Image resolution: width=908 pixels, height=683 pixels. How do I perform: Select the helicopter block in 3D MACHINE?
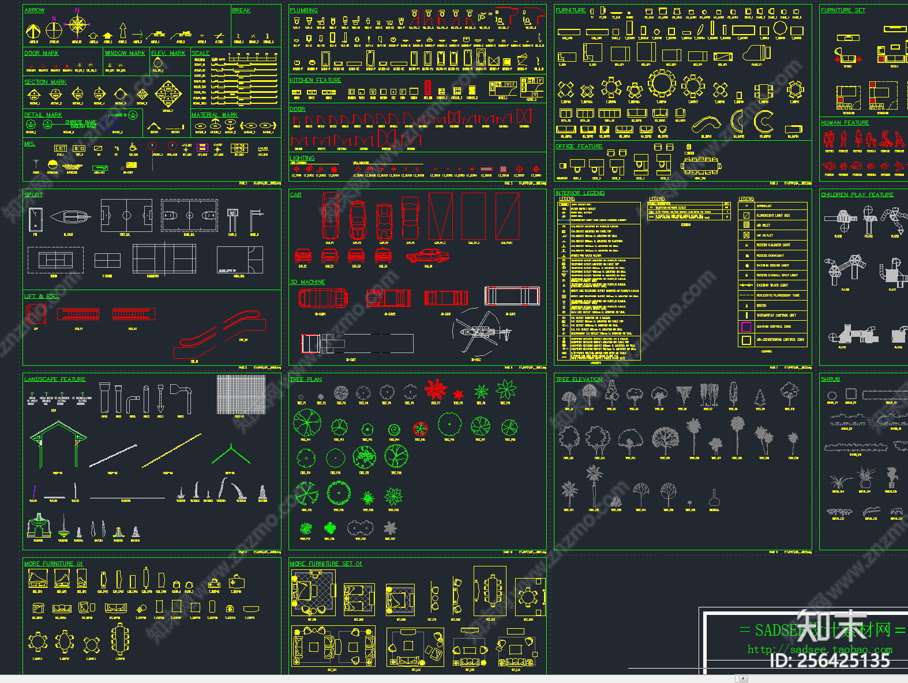point(481,332)
